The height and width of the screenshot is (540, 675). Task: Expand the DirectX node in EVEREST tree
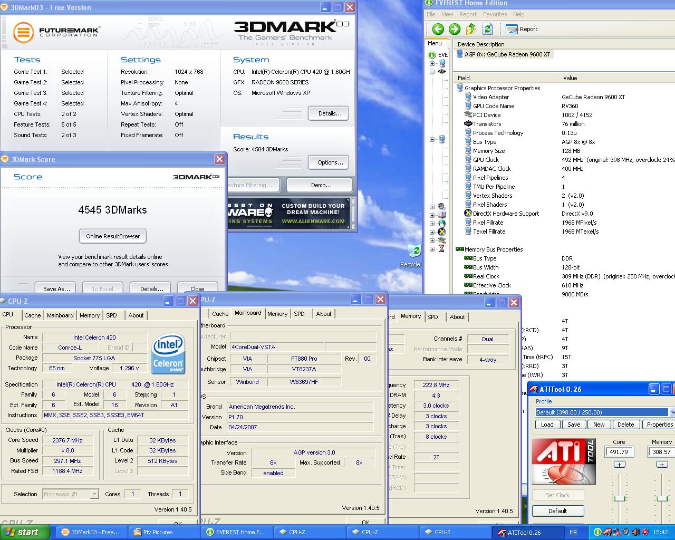point(432,232)
